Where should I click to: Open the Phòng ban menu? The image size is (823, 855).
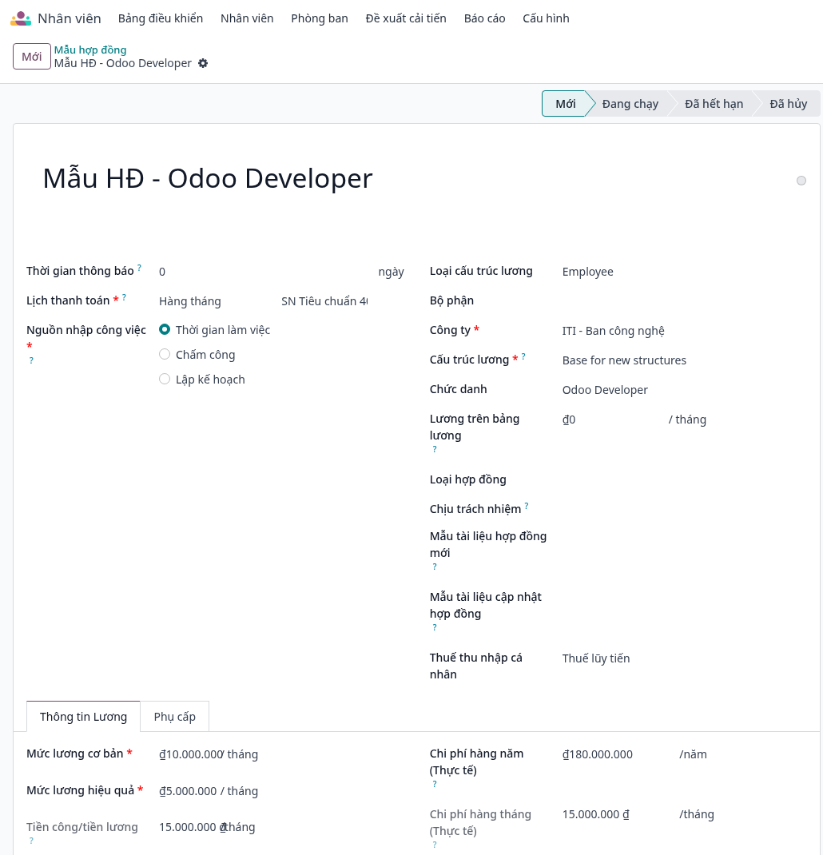click(320, 18)
